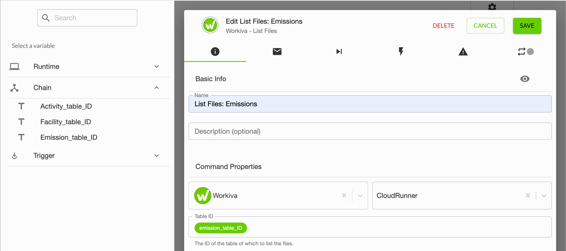Click the 'Edit List Files: Emissions' title
Screen dimensions: 566x251
(264, 21)
